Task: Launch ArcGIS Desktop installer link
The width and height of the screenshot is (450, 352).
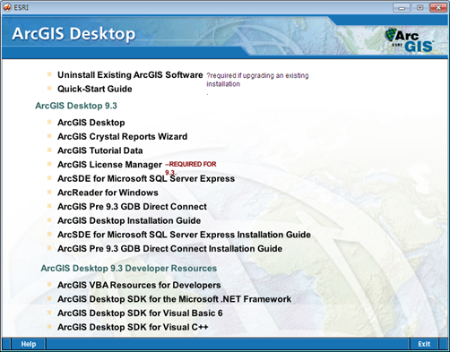Action: tap(91, 123)
